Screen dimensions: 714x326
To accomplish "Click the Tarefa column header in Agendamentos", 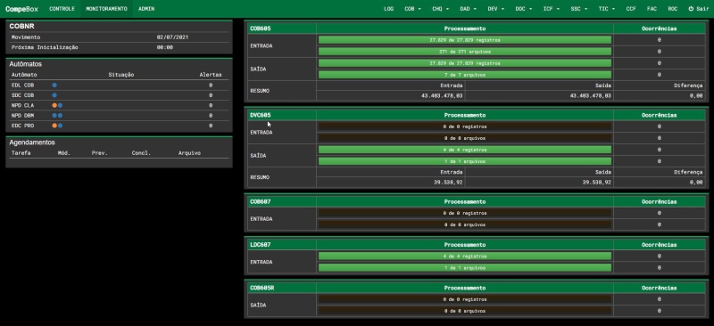I will (21, 153).
